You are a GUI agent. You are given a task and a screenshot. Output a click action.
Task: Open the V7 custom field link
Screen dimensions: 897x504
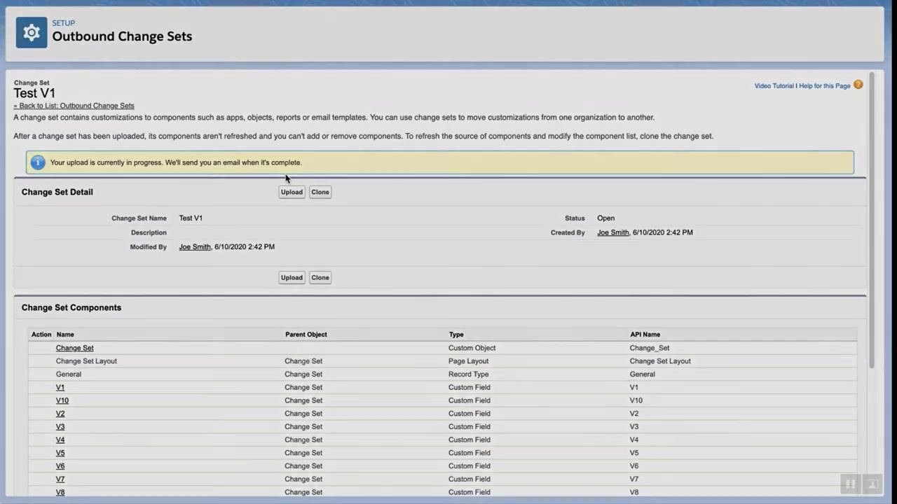coord(60,479)
